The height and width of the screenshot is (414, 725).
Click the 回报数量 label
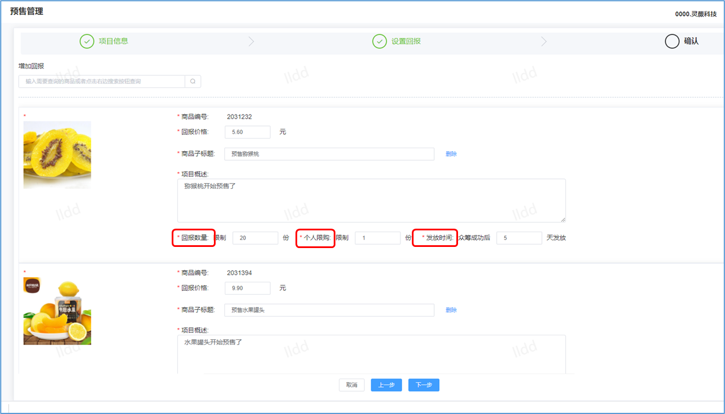(194, 238)
